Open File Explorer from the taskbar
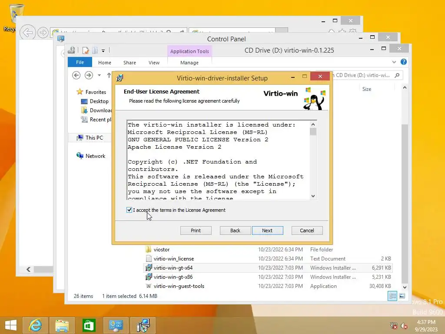The image size is (445, 334). click(62, 325)
